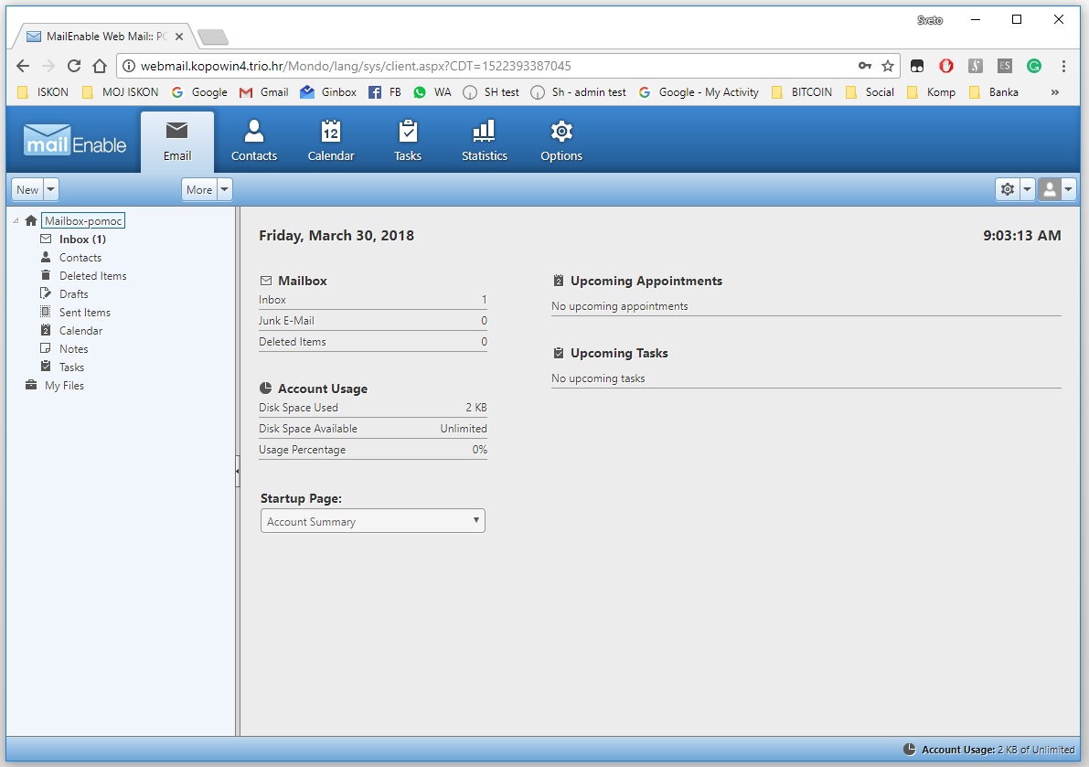Click the Upcoming Appointments heading

coord(646,282)
